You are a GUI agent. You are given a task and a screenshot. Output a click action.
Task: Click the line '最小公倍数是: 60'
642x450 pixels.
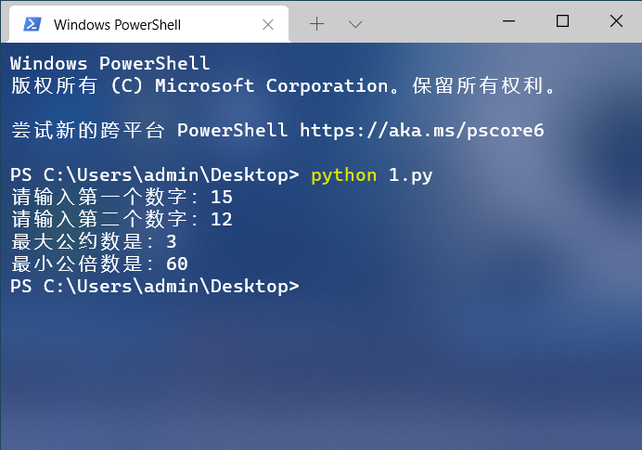(x=99, y=264)
